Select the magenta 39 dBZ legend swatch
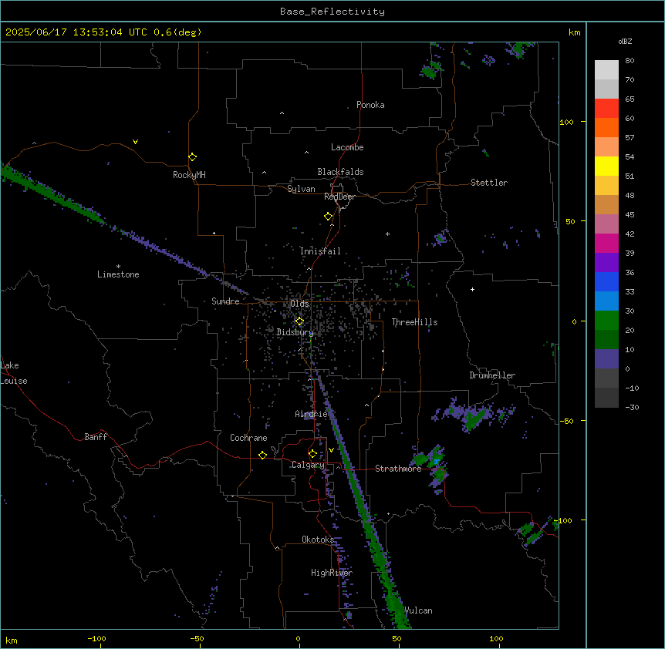This screenshot has width=665, height=649. (606, 243)
